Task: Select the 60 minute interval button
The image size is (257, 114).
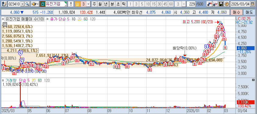Action: click(x=171, y=4)
